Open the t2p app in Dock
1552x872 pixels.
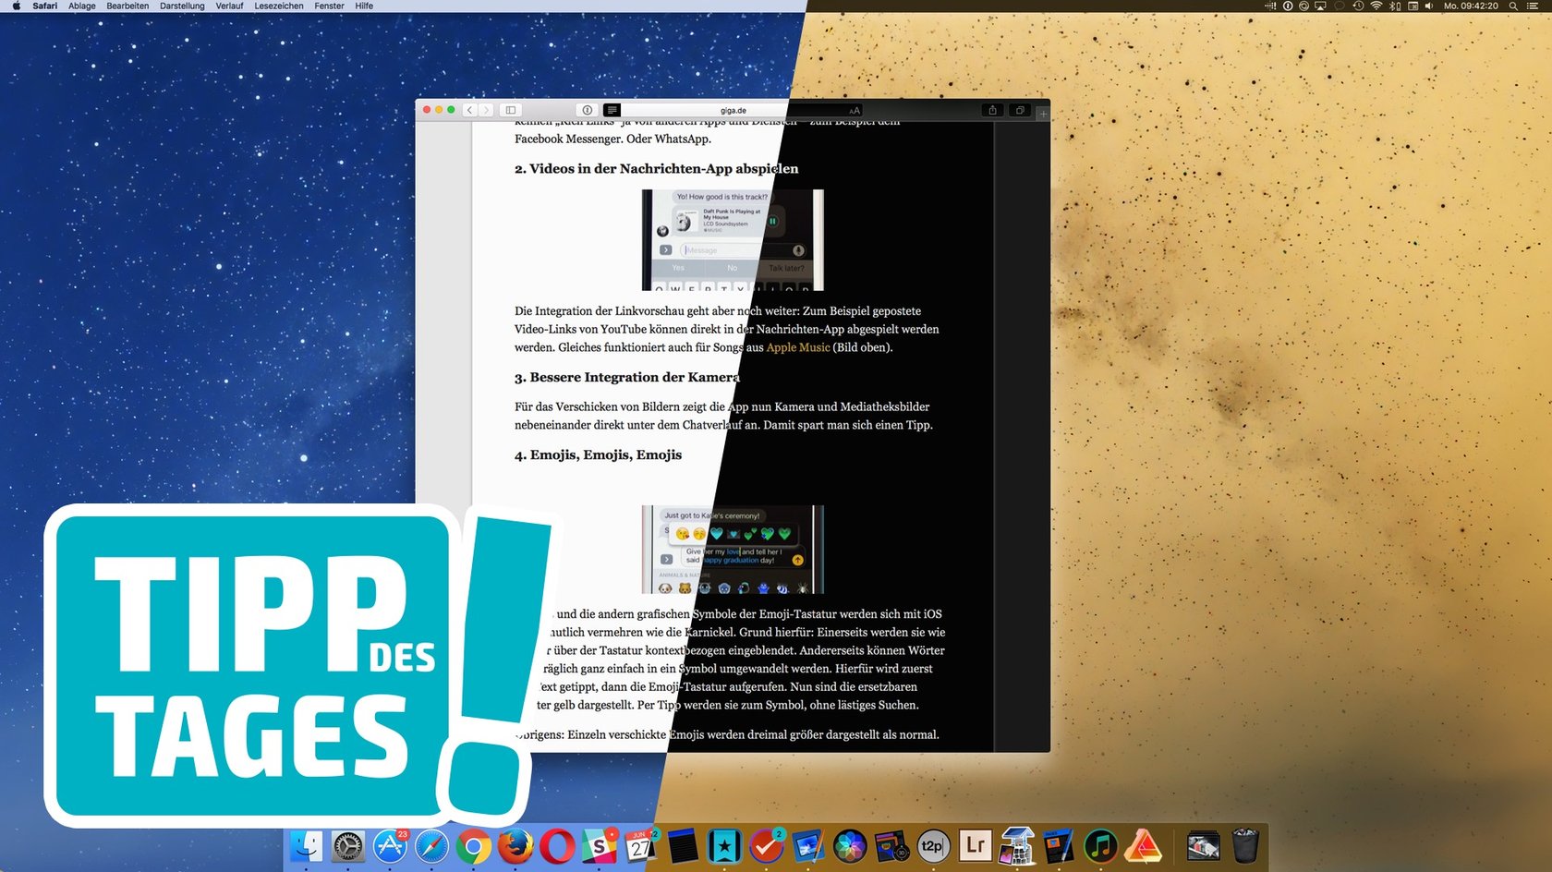tap(932, 846)
